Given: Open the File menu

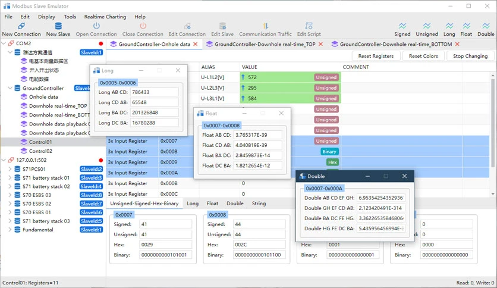Looking at the screenshot, I should 8,17.
